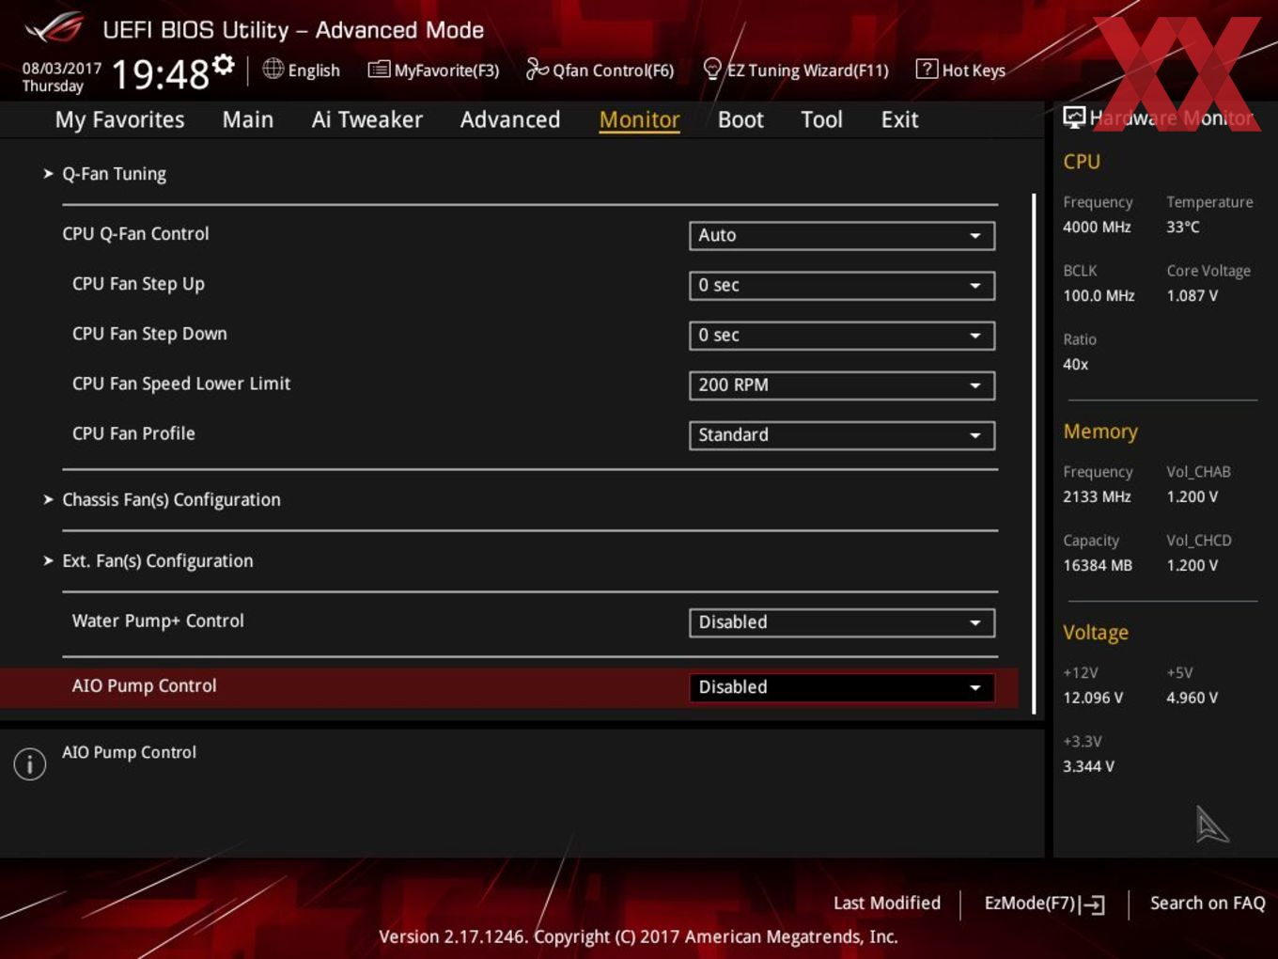Viewport: 1278px width, 959px height.
Task: Open the CPU Fan Step Down dropdown
Action: (x=842, y=335)
